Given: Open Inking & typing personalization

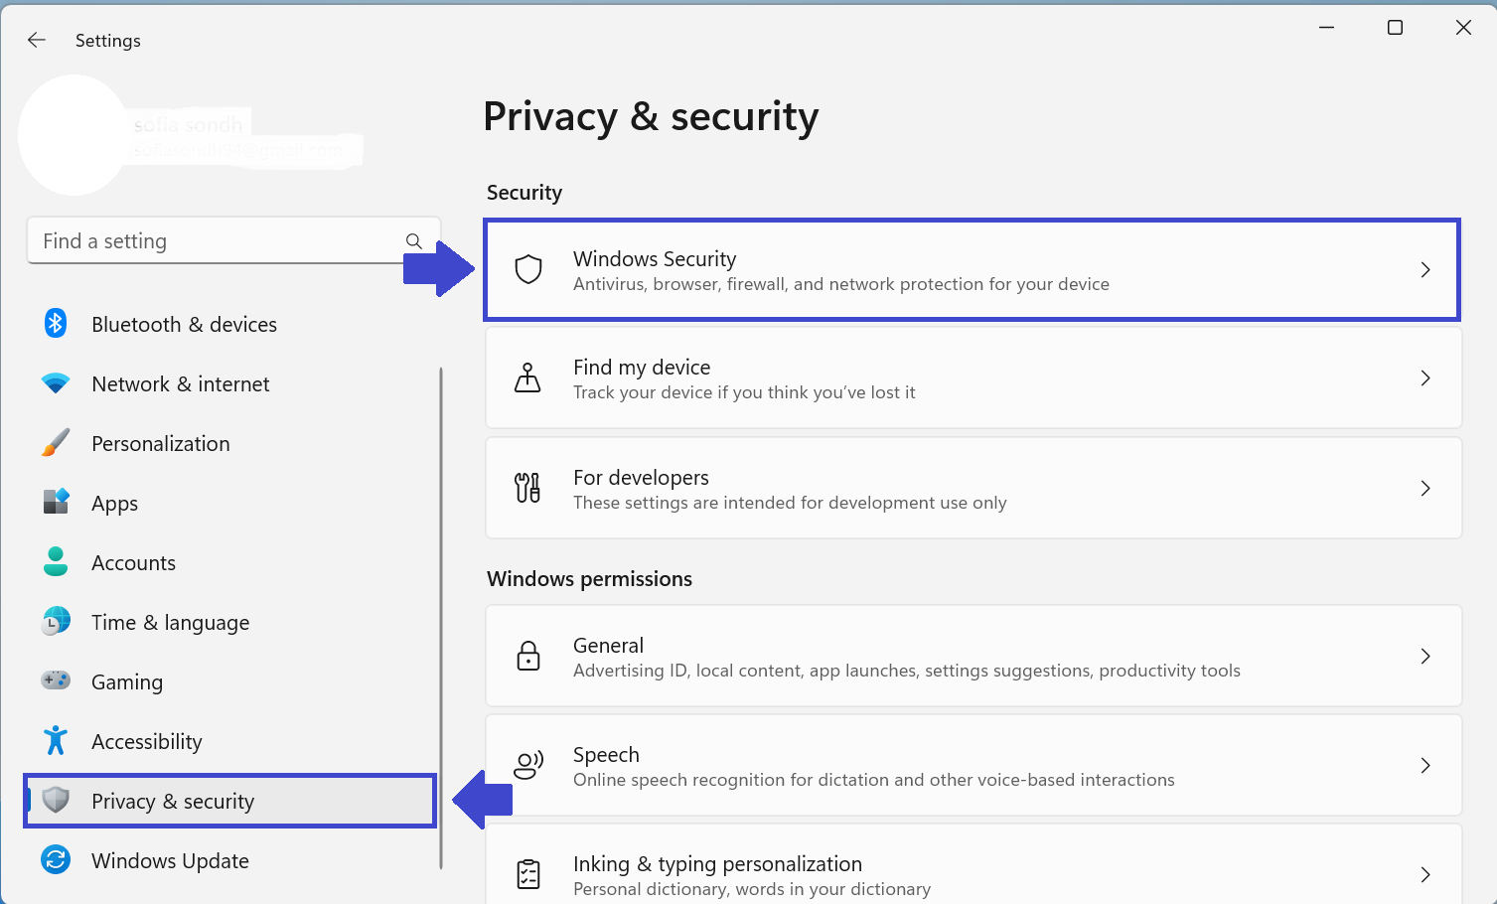Looking at the screenshot, I should tap(973, 864).
